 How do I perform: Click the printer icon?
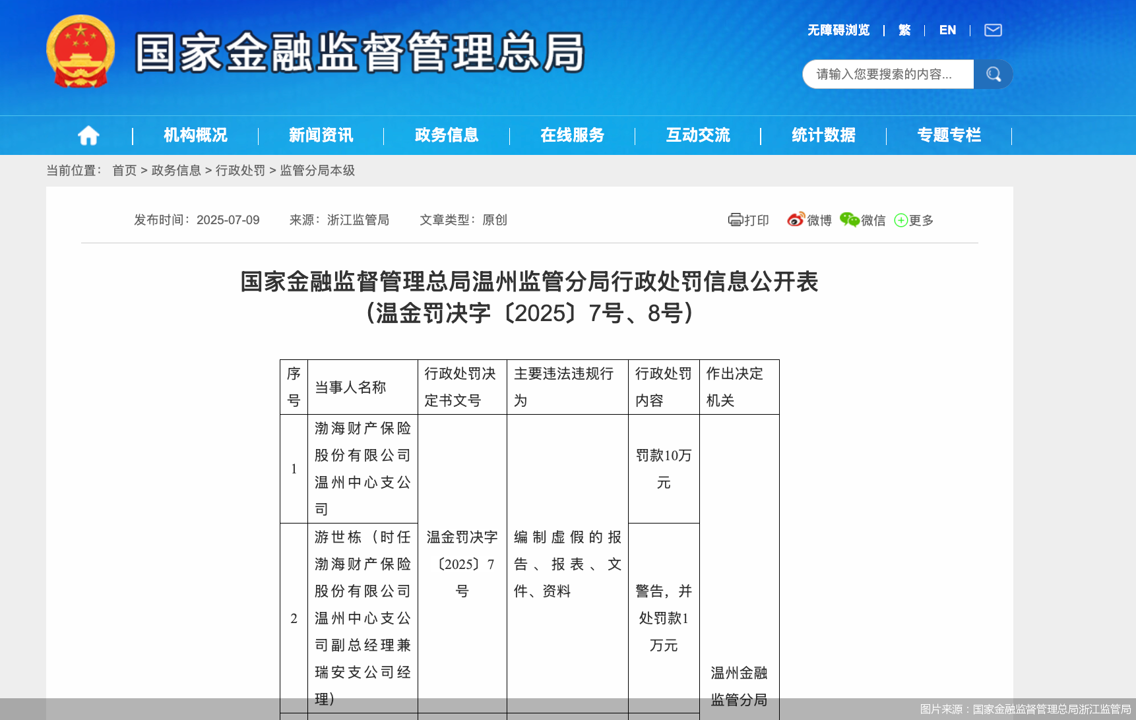[735, 220]
